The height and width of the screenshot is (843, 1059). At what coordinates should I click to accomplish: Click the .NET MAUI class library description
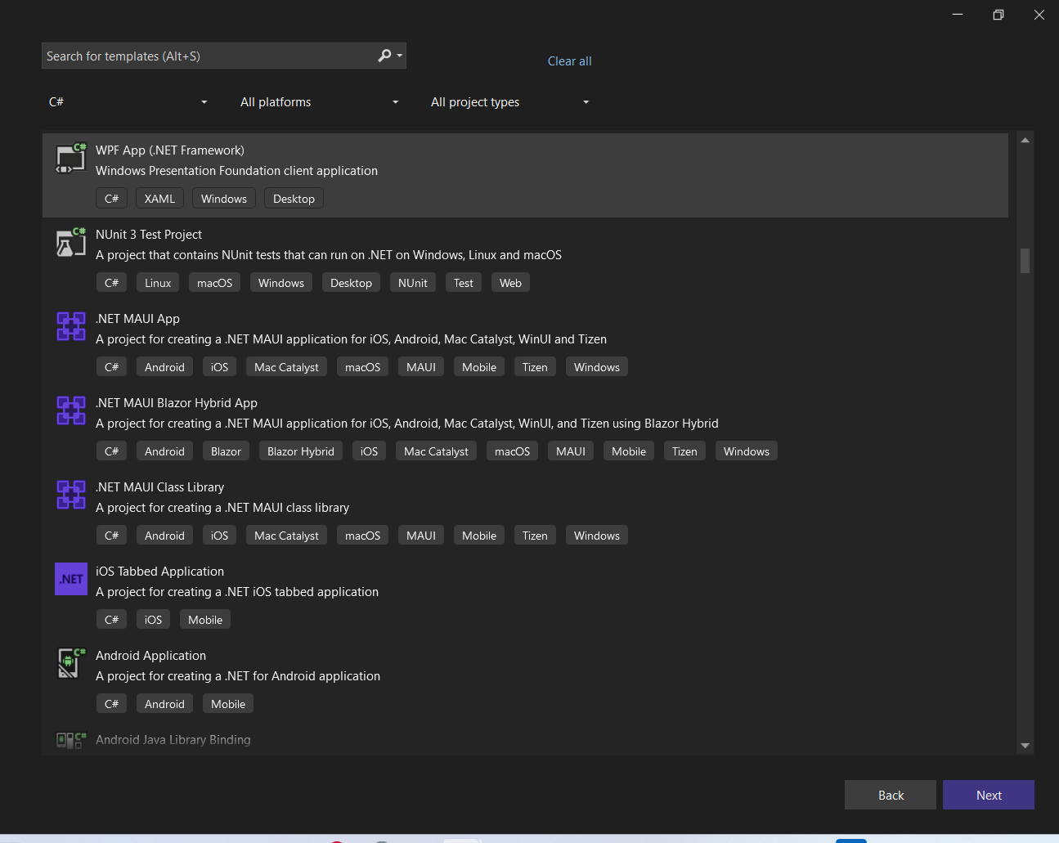coord(222,508)
